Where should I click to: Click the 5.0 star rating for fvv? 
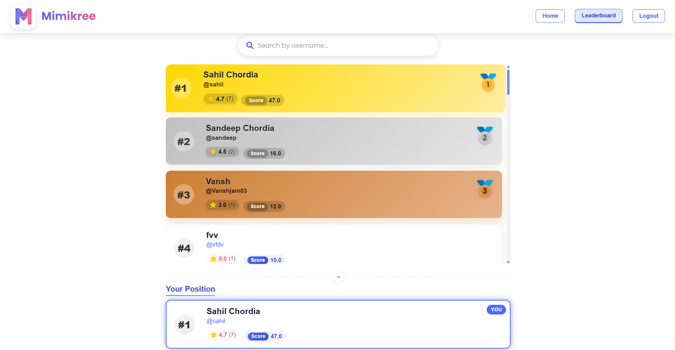pyautogui.click(x=223, y=259)
